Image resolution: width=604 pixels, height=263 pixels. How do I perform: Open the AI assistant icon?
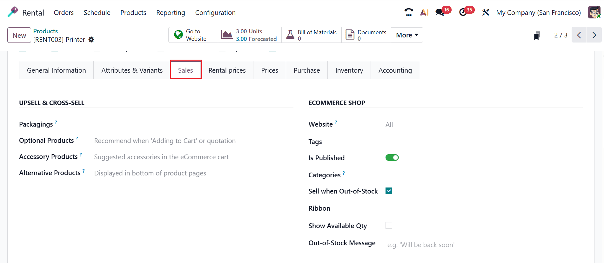(424, 12)
